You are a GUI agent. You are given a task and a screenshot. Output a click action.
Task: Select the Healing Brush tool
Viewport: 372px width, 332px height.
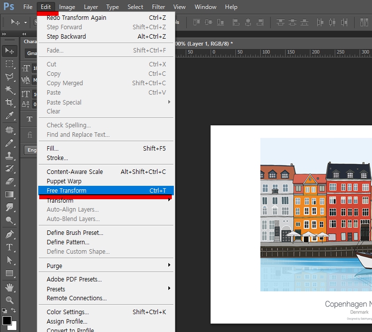(x=9, y=130)
